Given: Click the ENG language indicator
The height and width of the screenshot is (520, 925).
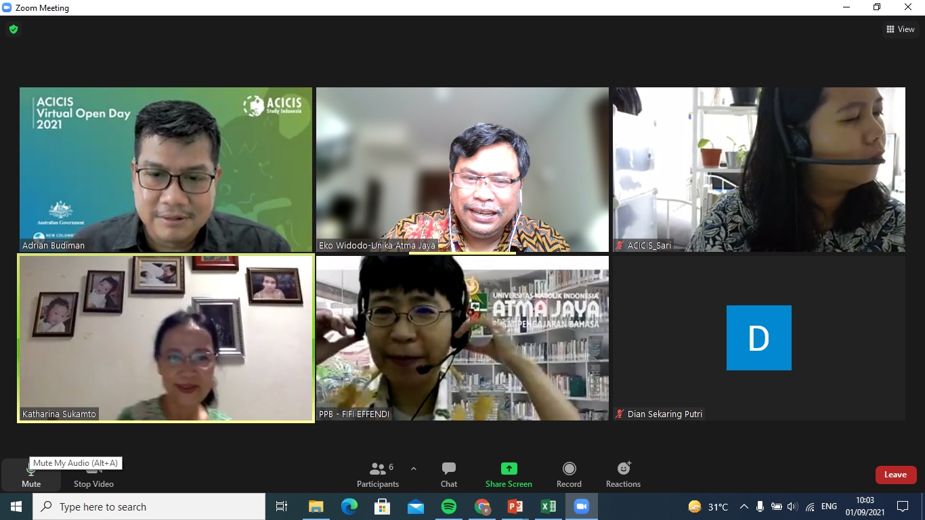Looking at the screenshot, I should click(x=829, y=506).
